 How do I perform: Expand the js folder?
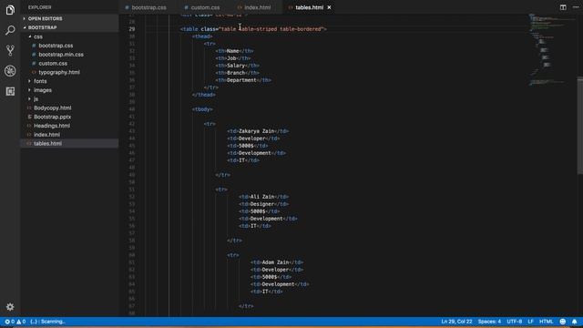[36, 99]
